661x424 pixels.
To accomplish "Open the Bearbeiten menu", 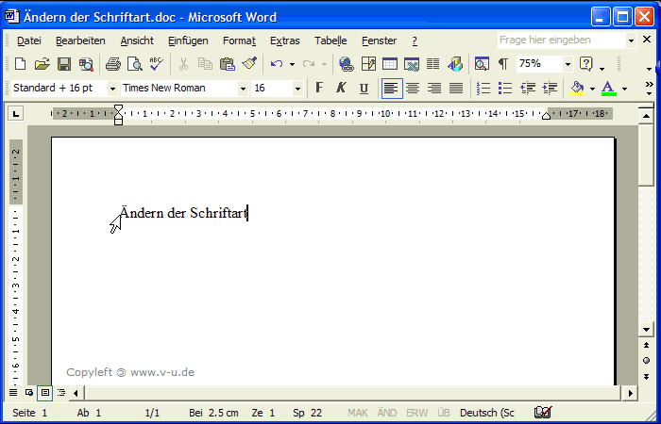I will pyautogui.click(x=80, y=41).
